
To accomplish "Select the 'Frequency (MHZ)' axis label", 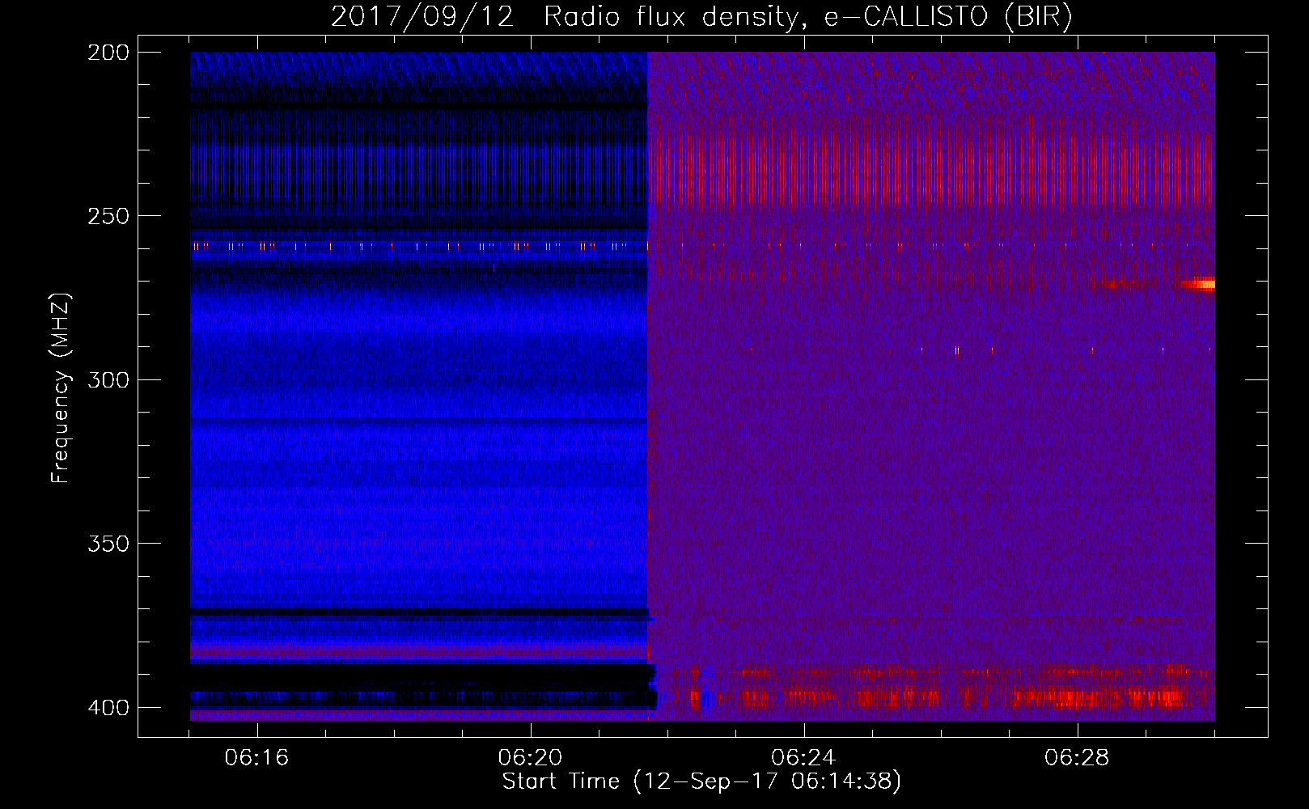I will tap(61, 388).
